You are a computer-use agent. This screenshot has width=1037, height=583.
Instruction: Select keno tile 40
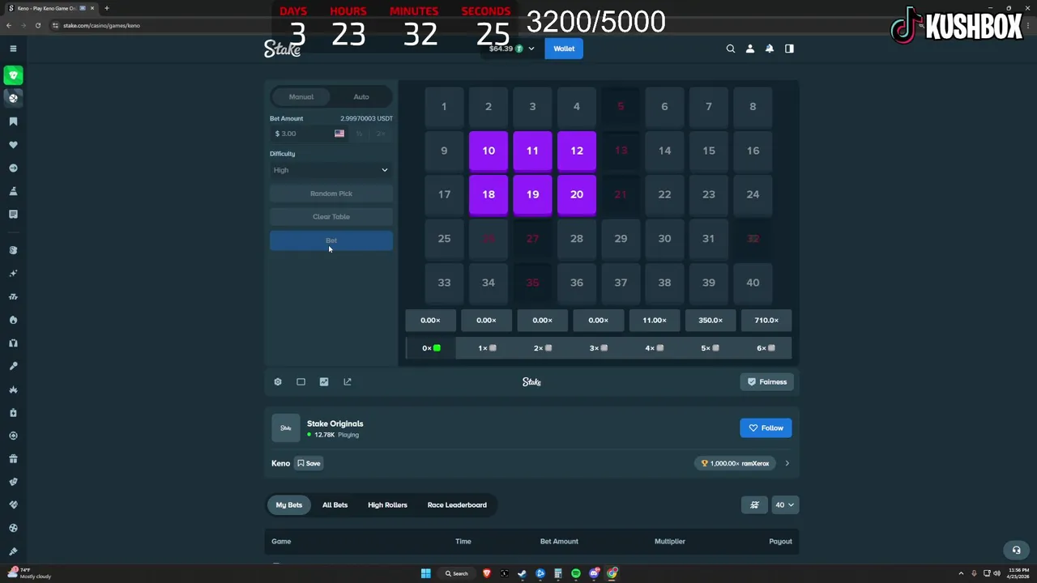click(753, 283)
